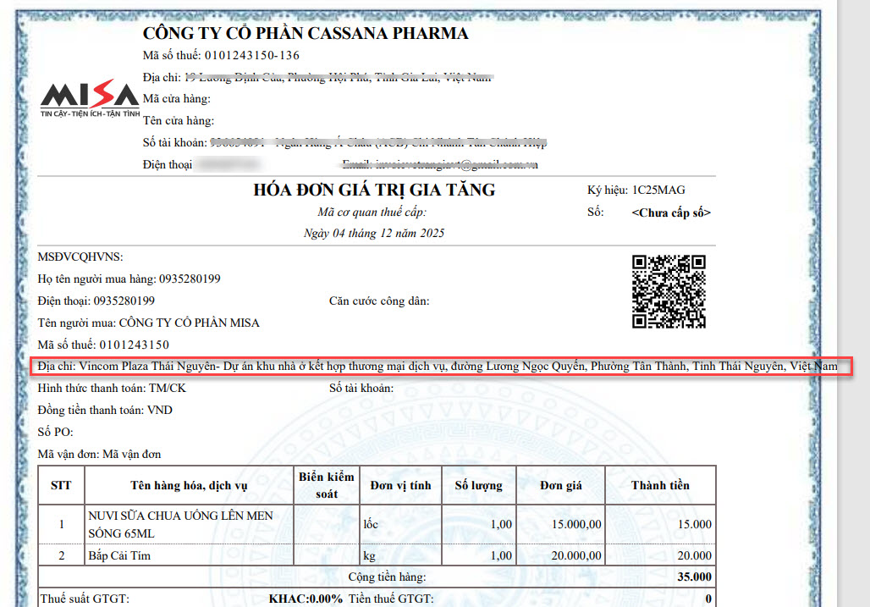
Task: Click the Biến kiểm soát column header
Action: tap(326, 485)
